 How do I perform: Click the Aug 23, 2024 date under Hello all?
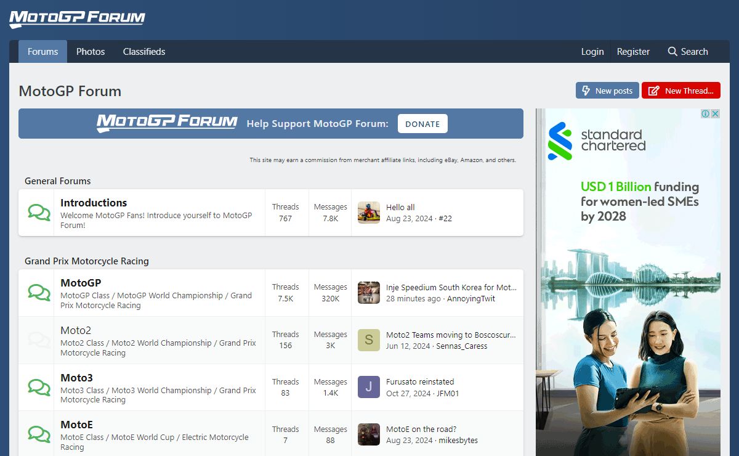(x=410, y=219)
